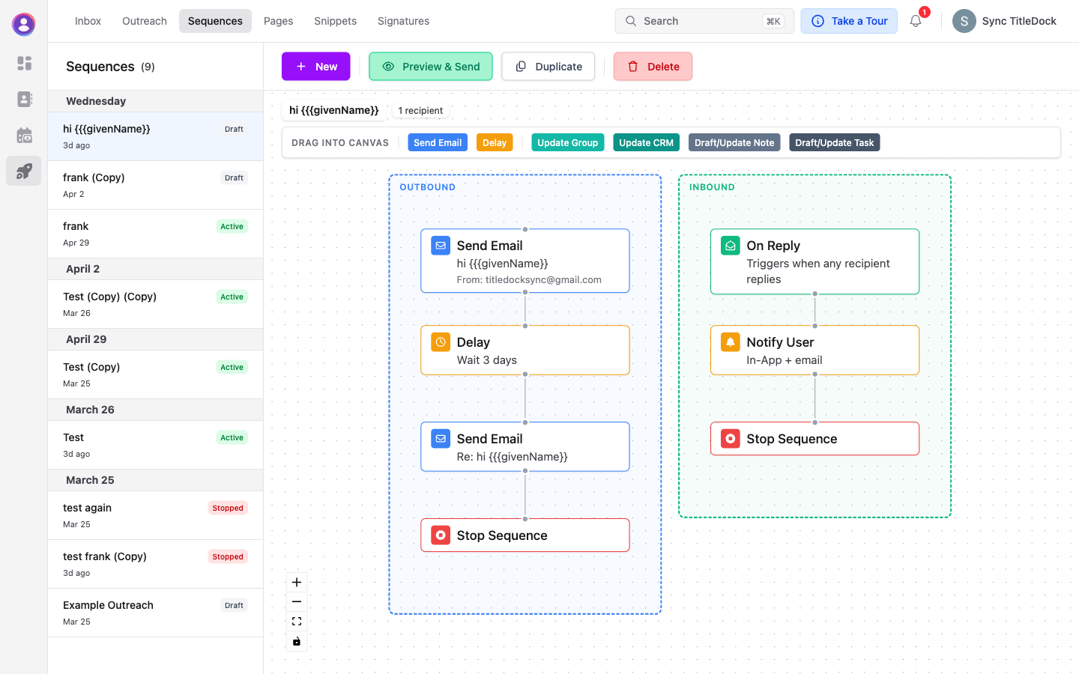Click the envelope icon on the 'Re: hi' Send Email node
1079x674 pixels.
pyautogui.click(x=441, y=439)
